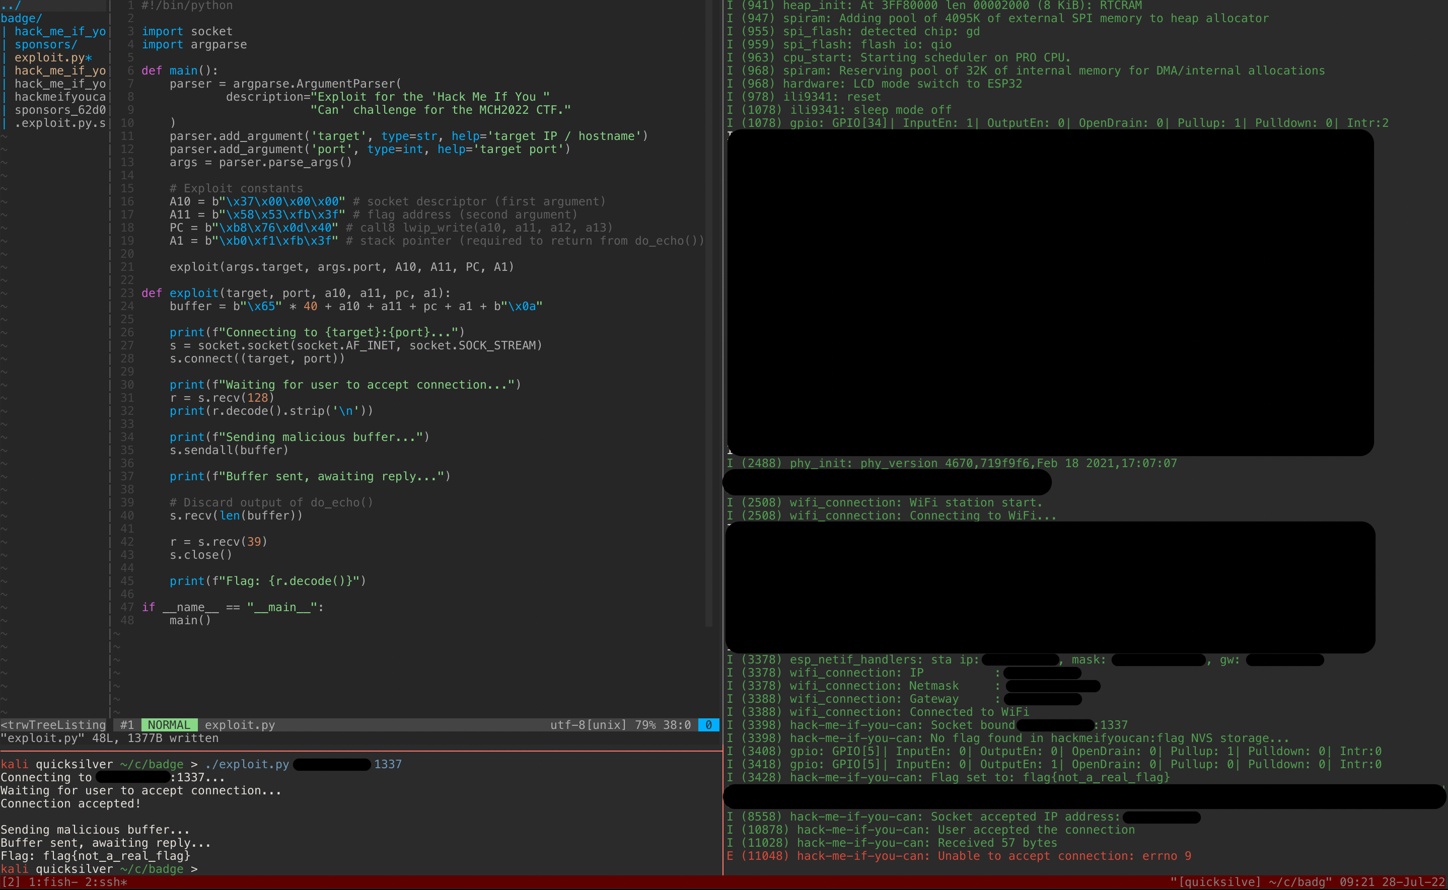Switch to tmux window 1:fish

point(53,882)
